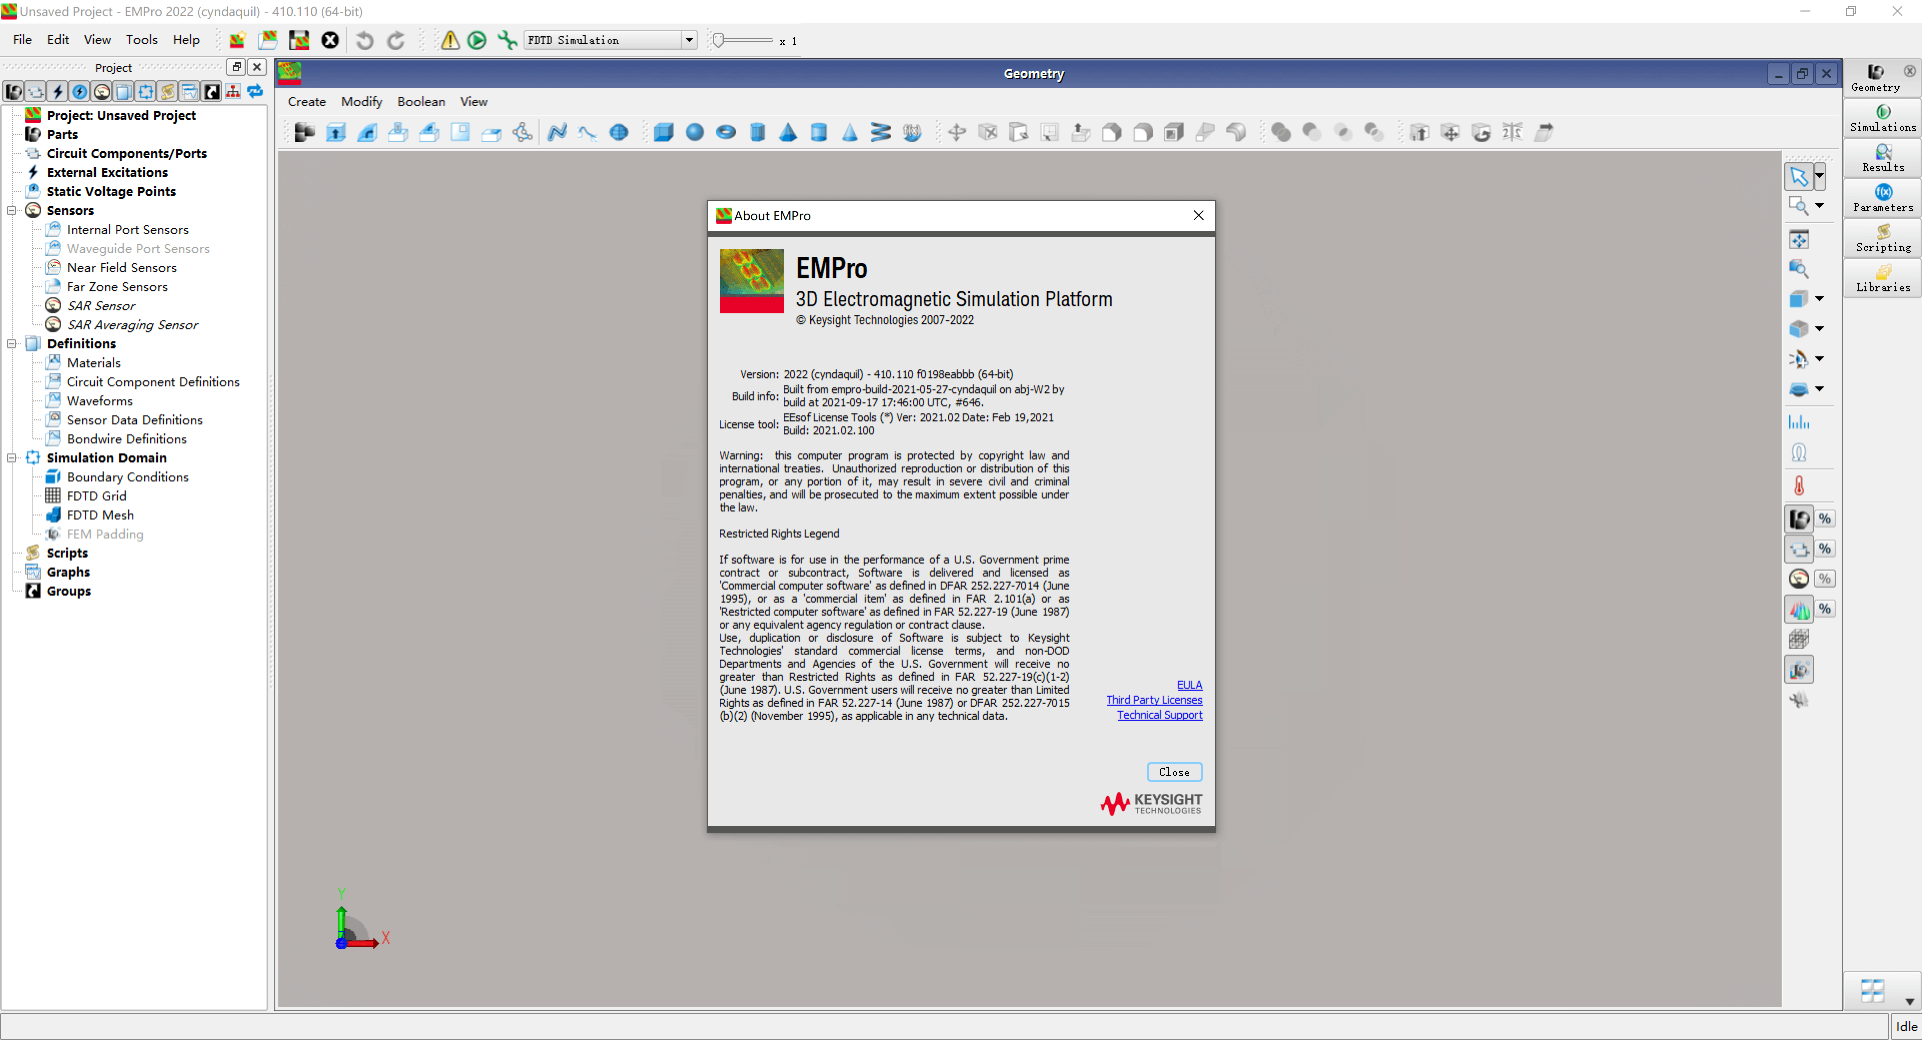The height and width of the screenshot is (1040, 1922).
Task: Select the Torus creation tool
Action: (x=724, y=132)
